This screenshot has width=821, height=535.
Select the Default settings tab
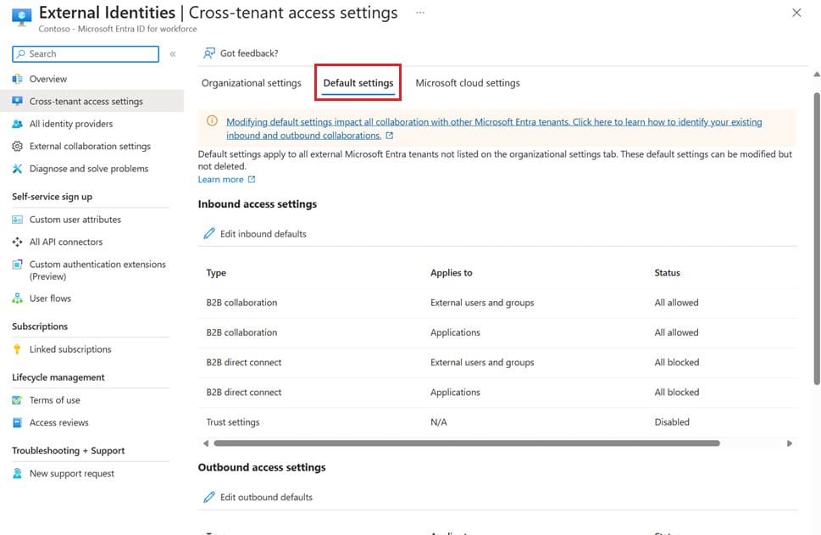click(x=358, y=83)
